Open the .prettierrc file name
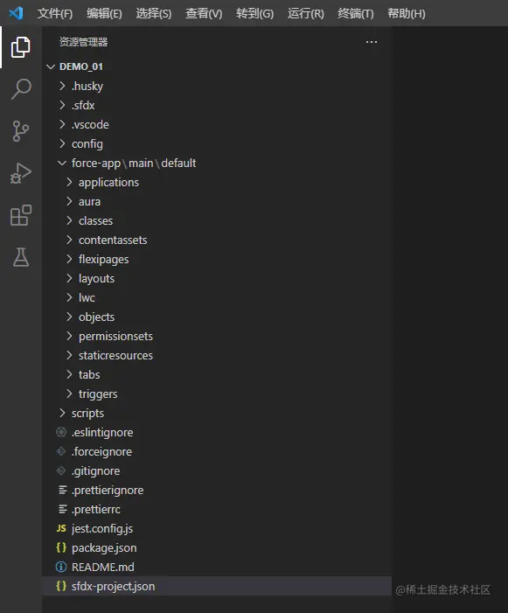 pos(96,510)
